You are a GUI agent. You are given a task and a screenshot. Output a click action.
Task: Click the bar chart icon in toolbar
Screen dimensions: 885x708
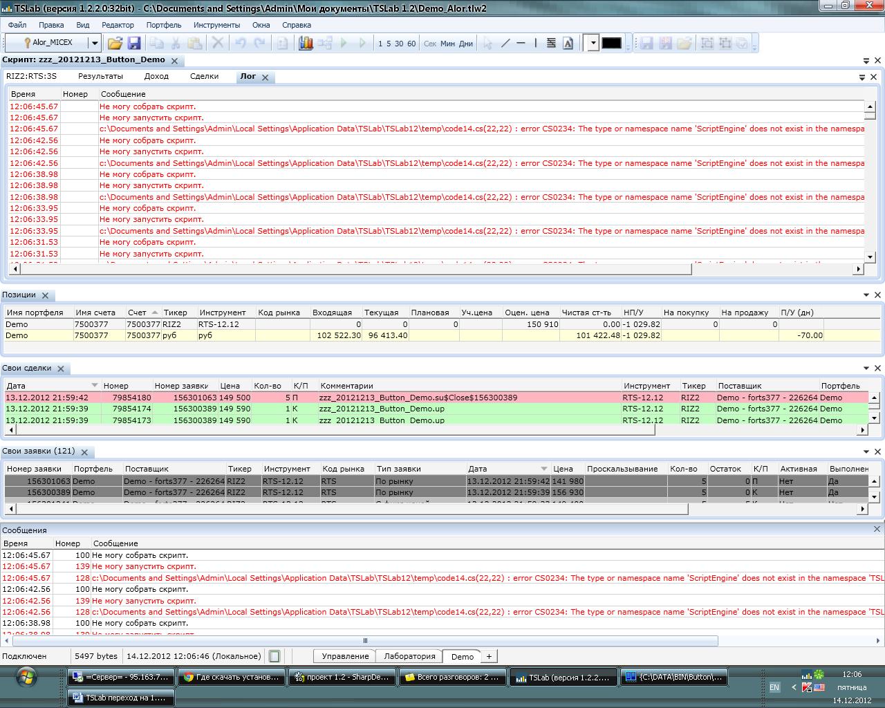click(306, 43)
